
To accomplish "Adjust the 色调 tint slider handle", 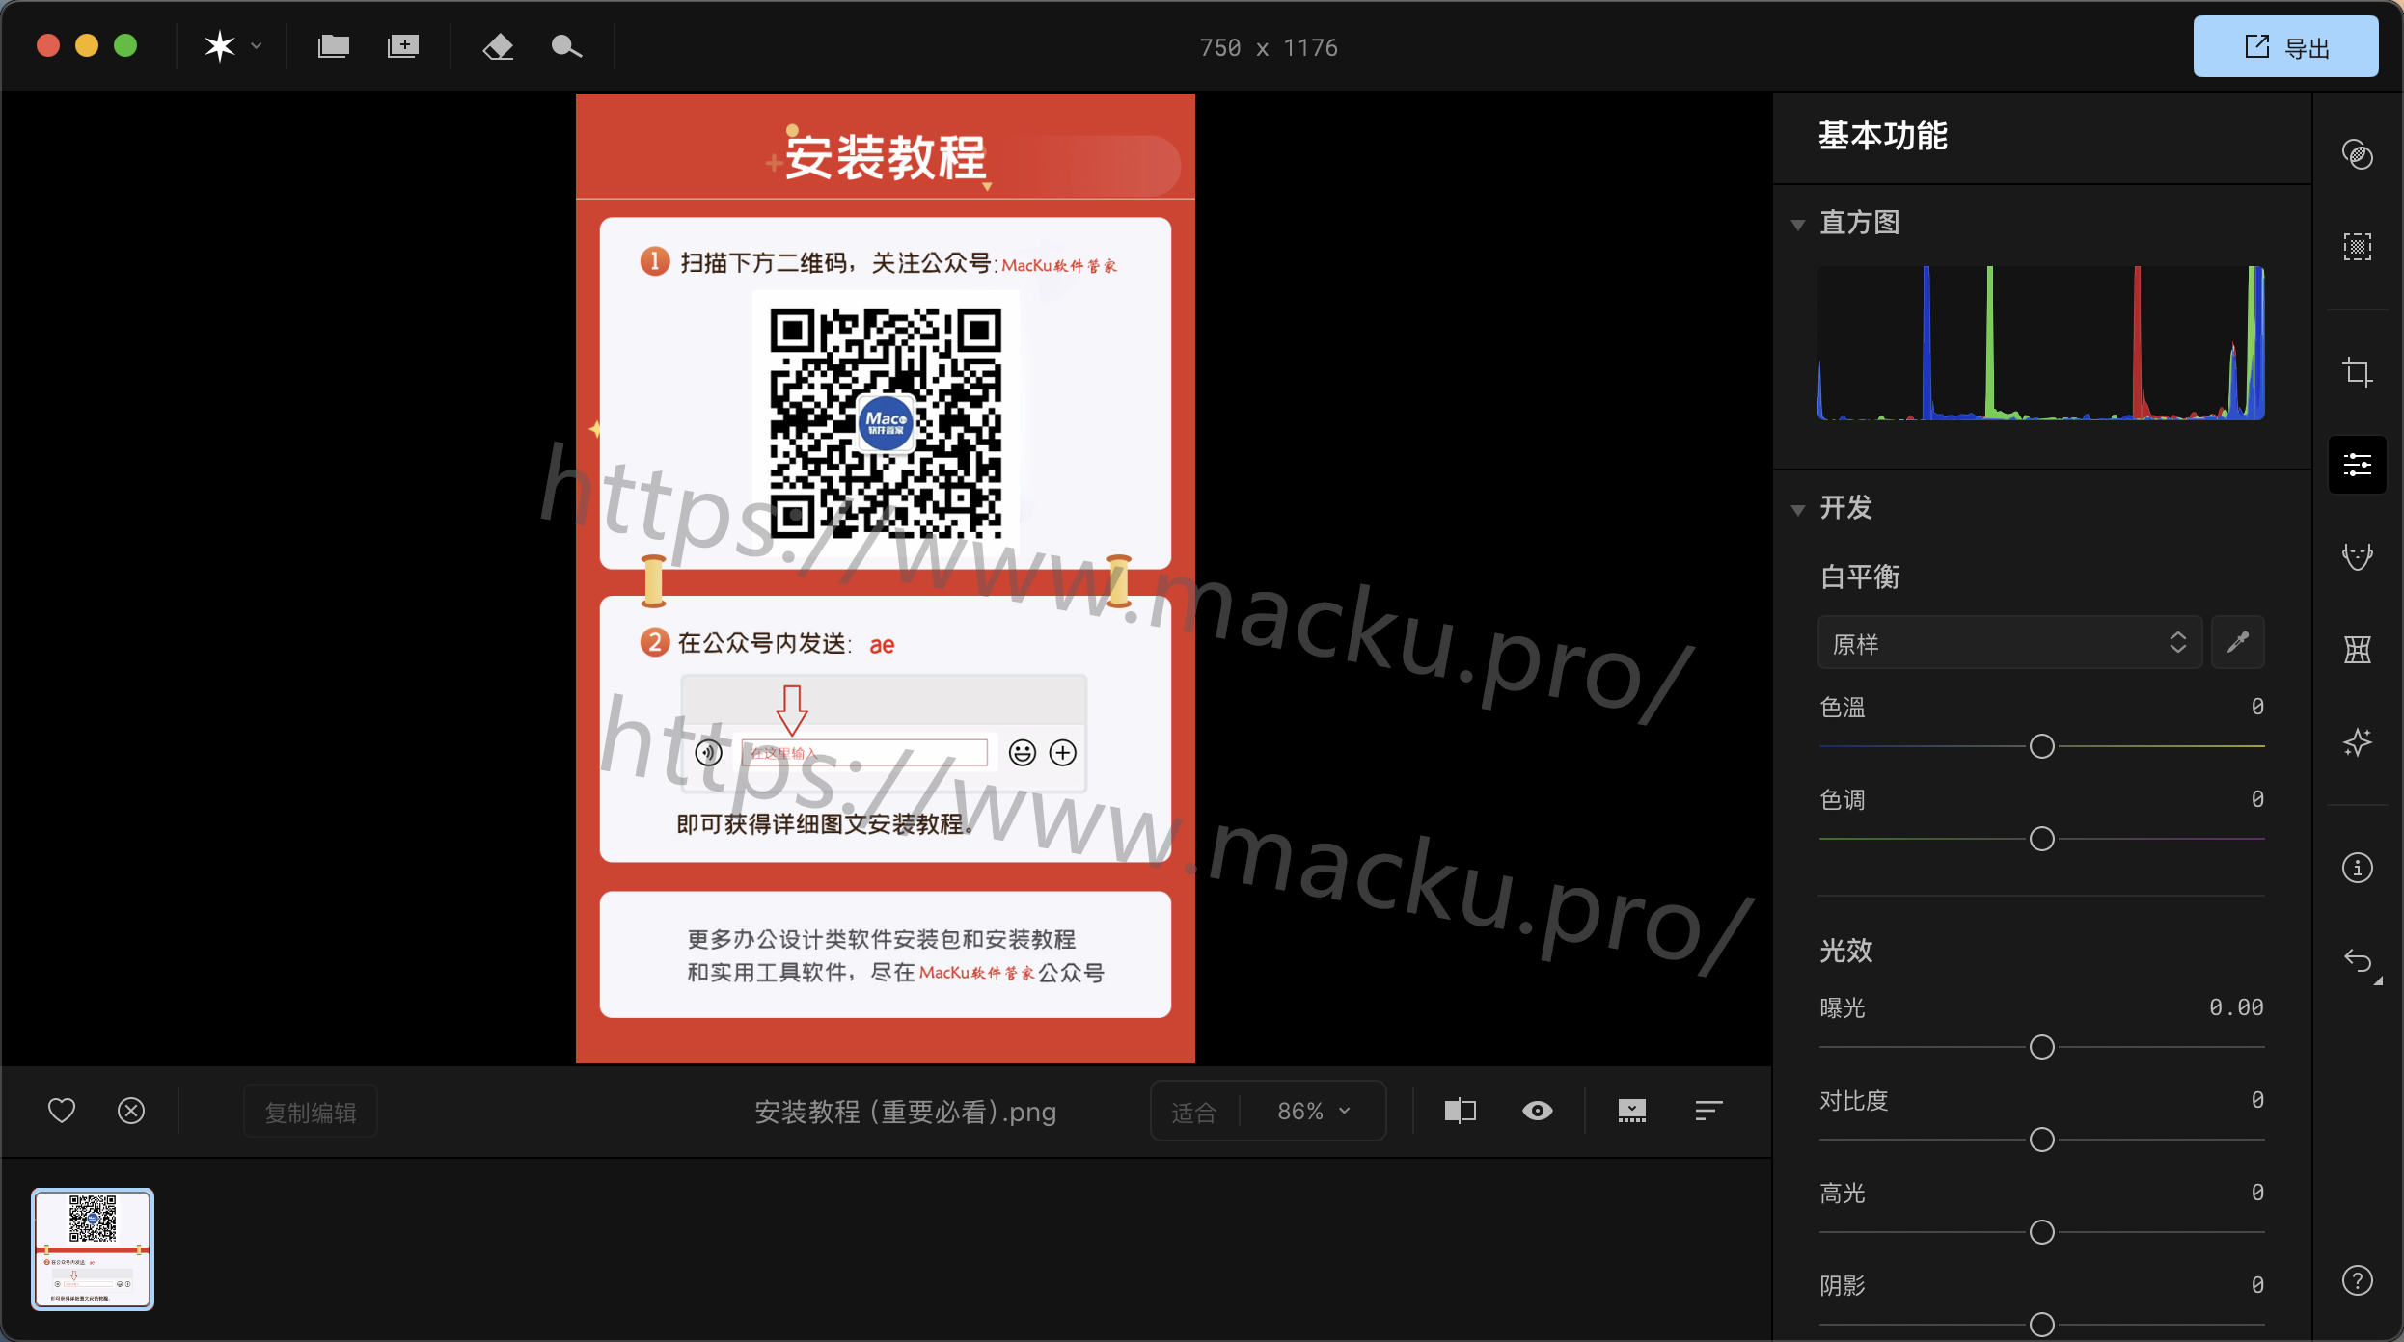I will (x=2042, y=839).
